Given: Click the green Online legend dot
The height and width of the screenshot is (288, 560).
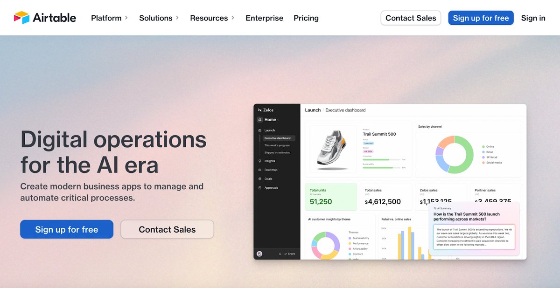Looking at the screenshot, I should tap(483, 146).
